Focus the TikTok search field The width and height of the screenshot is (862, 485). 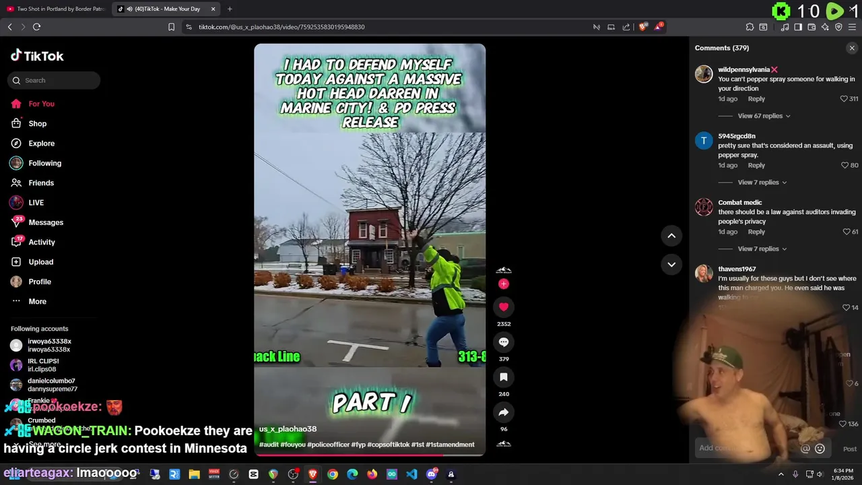tap(54, 80)
